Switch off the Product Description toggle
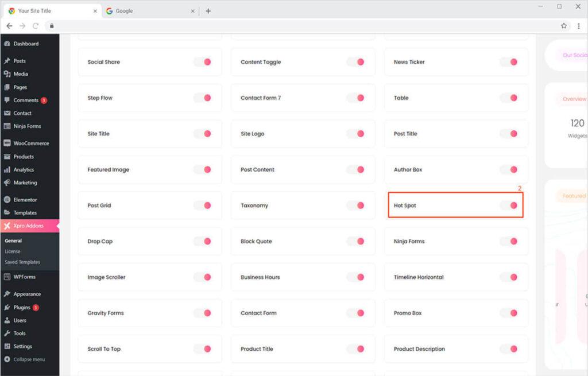Screen dimensions: 588x376 509,349
